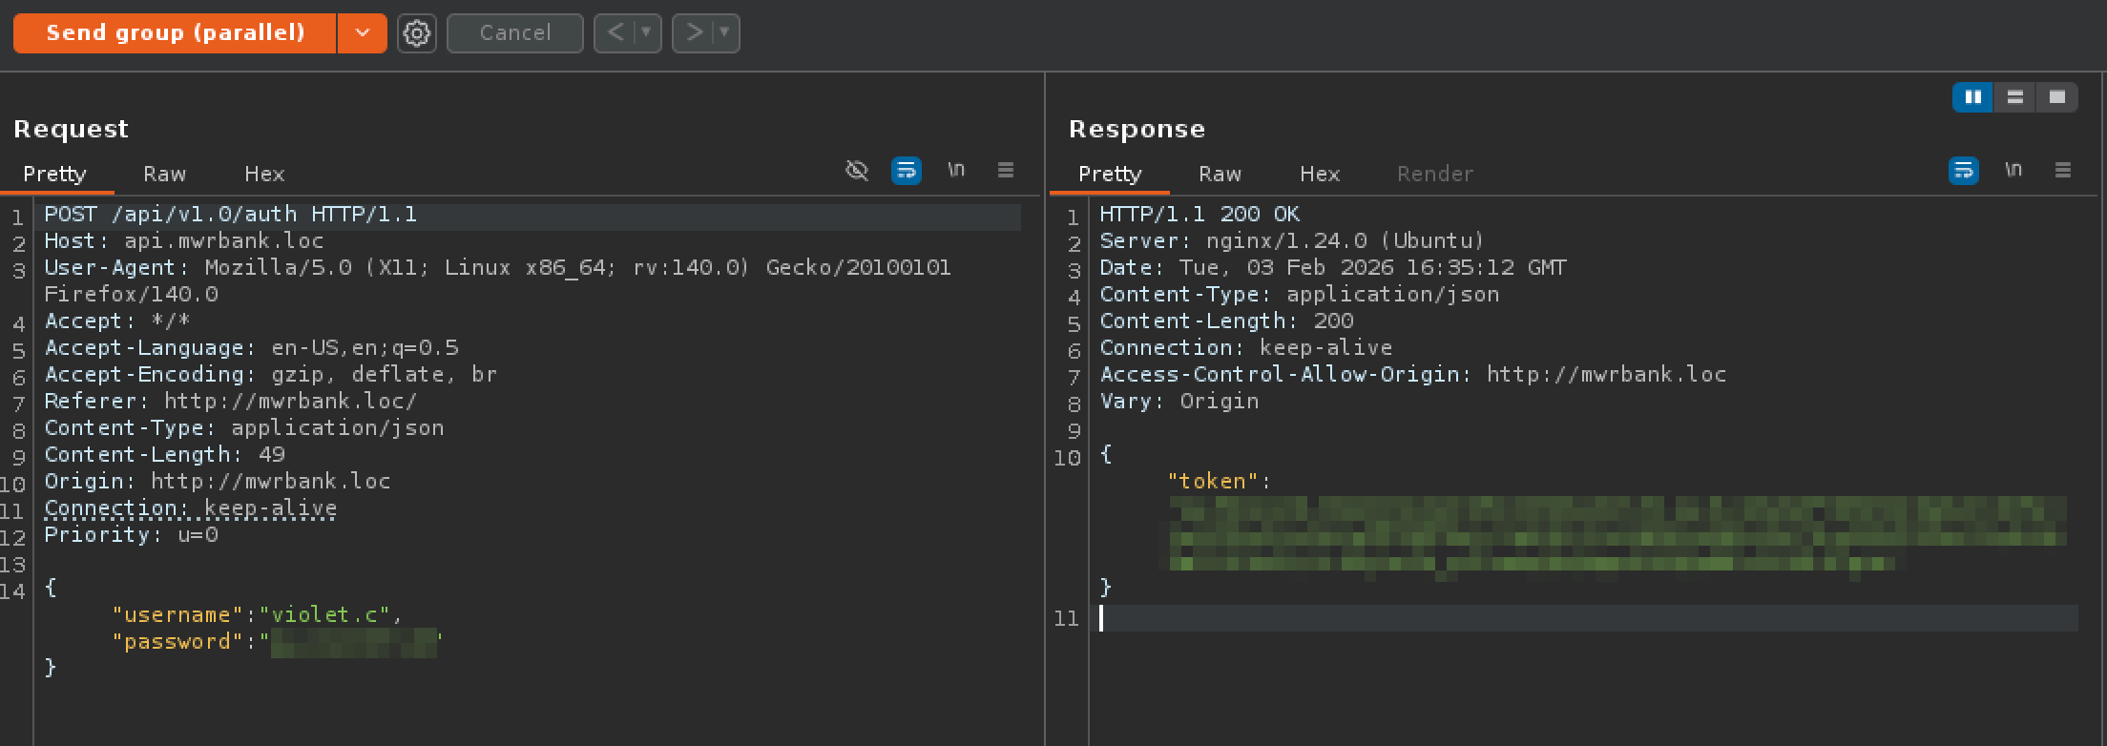Expand the back history dropdown arrow
The height and width of the screenshot is (746, 2107).
point(646,33)
